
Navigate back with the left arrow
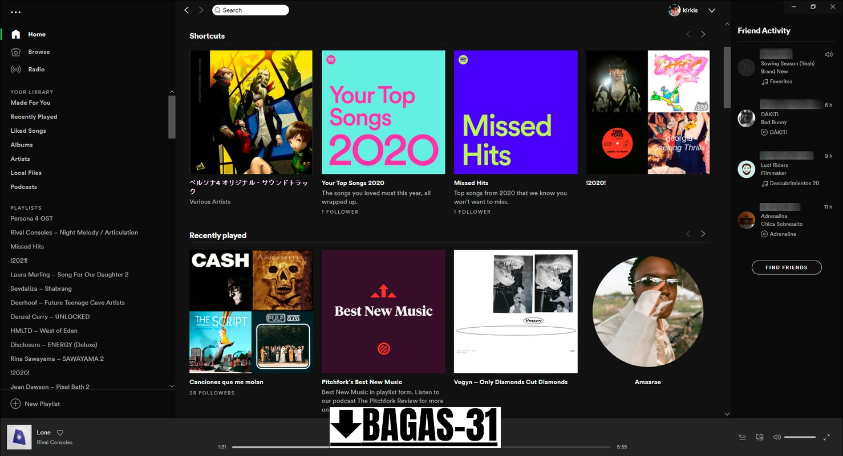click(187, 10)
